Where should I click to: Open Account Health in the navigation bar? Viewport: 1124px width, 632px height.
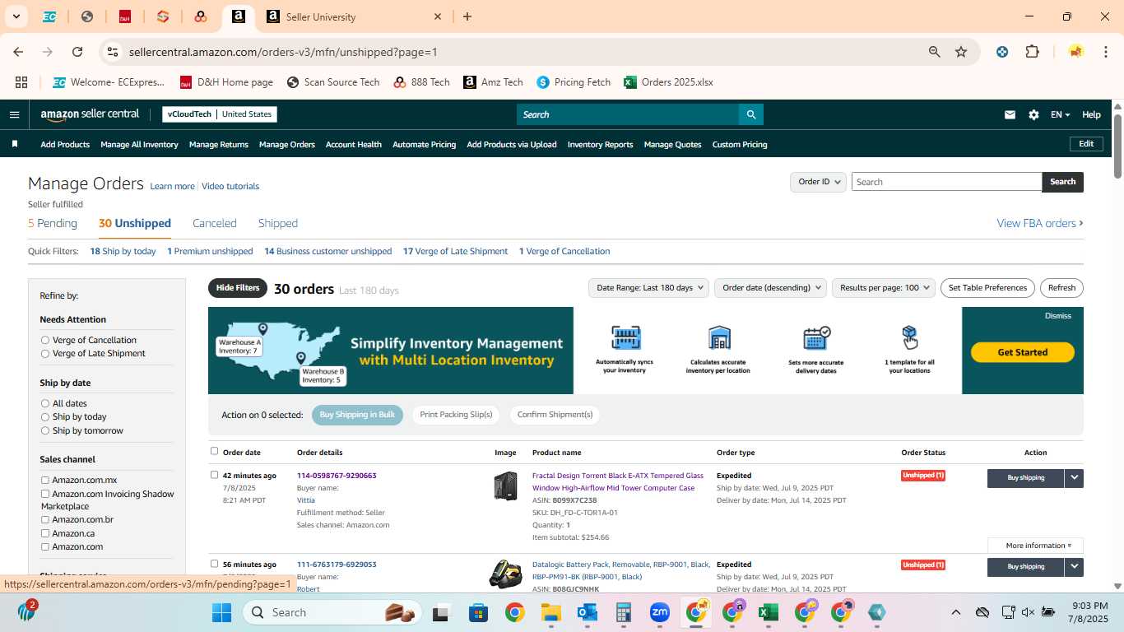tap(354, 144)
